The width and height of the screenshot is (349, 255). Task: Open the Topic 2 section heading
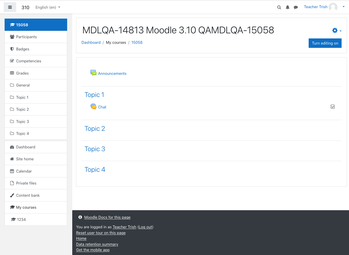tap(95, 129)
